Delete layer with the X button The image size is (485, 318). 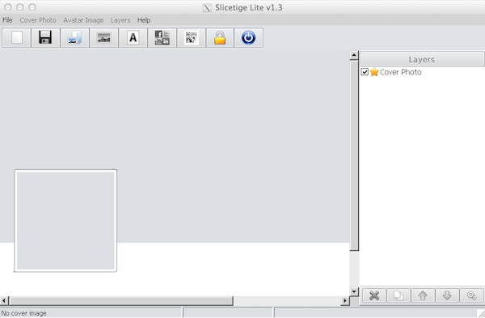[x=374, y=295]
